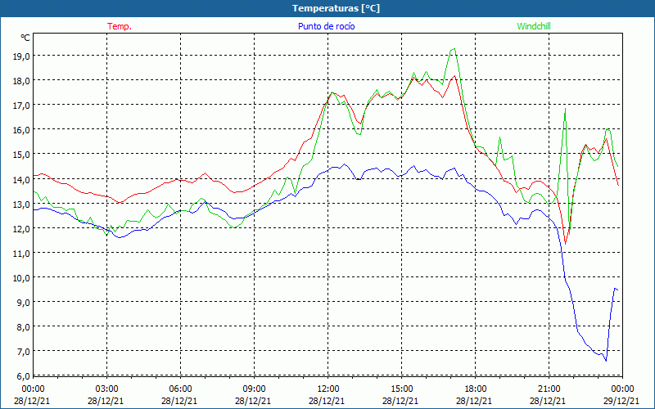Click the red Temp. legend label
Screen dimensions: 655x409
pos(120,26)
